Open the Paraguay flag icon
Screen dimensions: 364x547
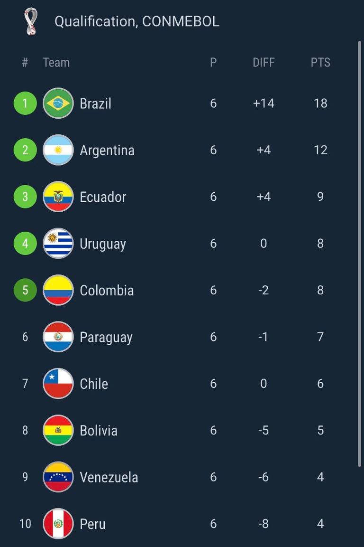click(x=58, y=337)
